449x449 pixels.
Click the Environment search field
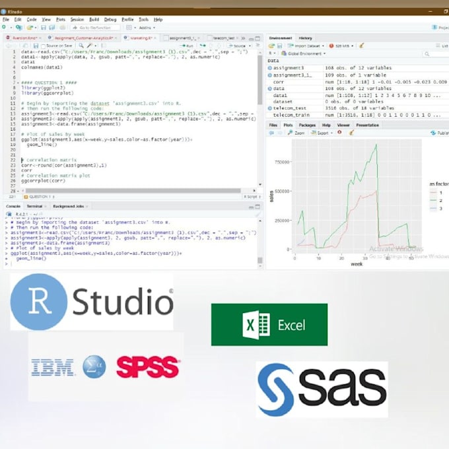[x=436, y=54]
